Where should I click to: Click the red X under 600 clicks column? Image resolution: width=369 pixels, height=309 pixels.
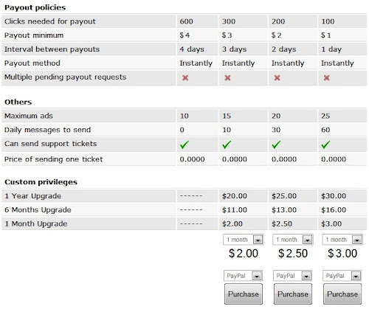click(x=185, y=78)
